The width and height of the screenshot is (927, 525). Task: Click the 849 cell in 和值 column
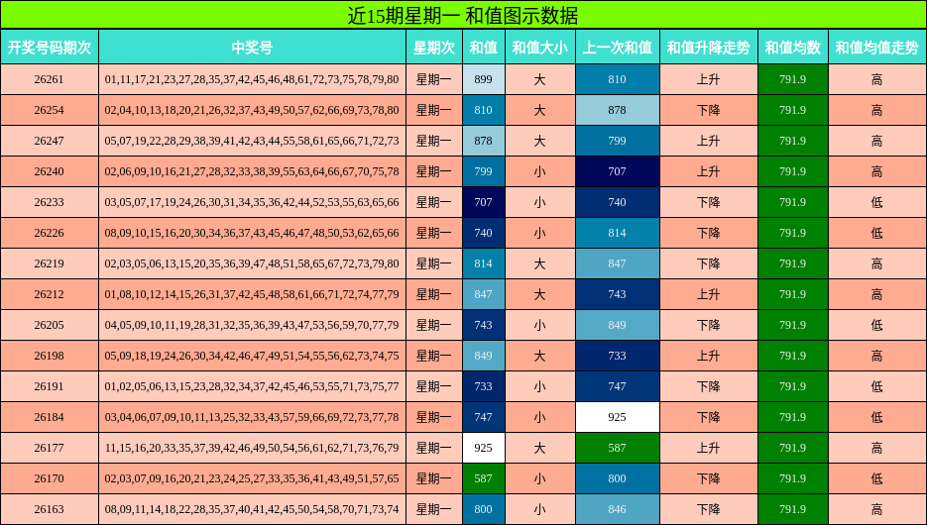484,356
